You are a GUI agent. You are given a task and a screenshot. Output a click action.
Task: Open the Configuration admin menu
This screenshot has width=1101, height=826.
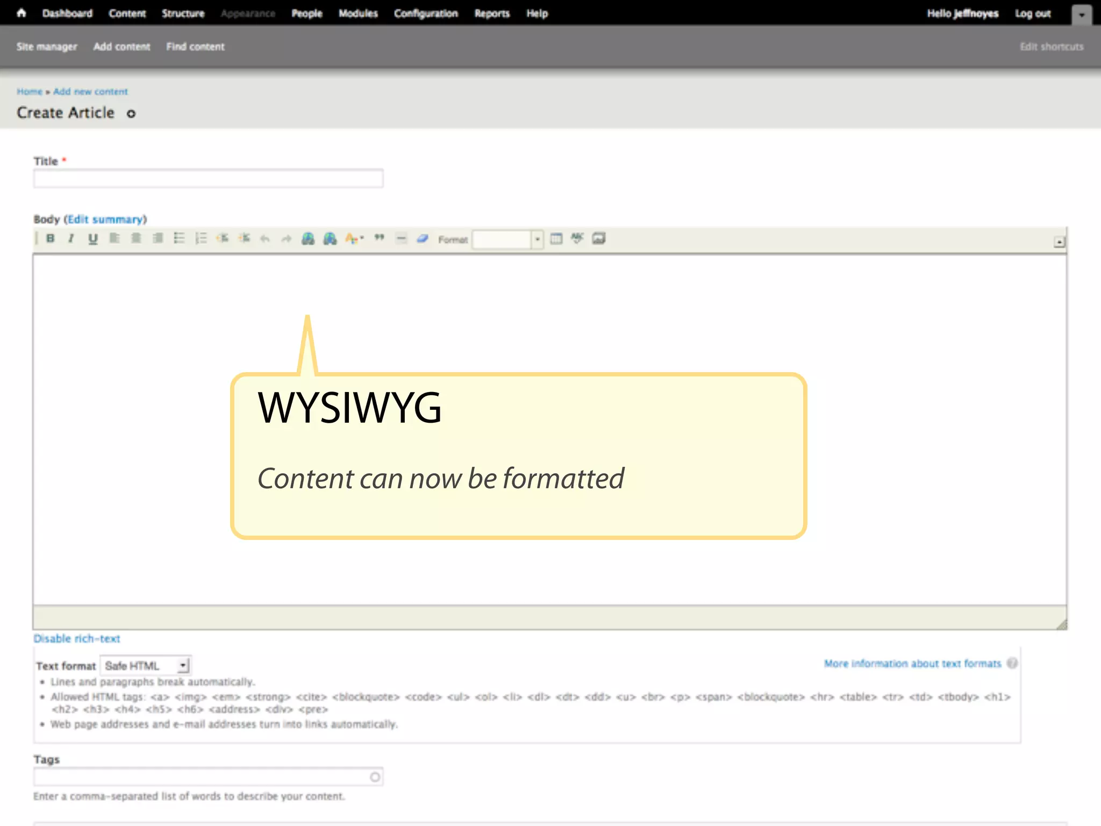426,13
